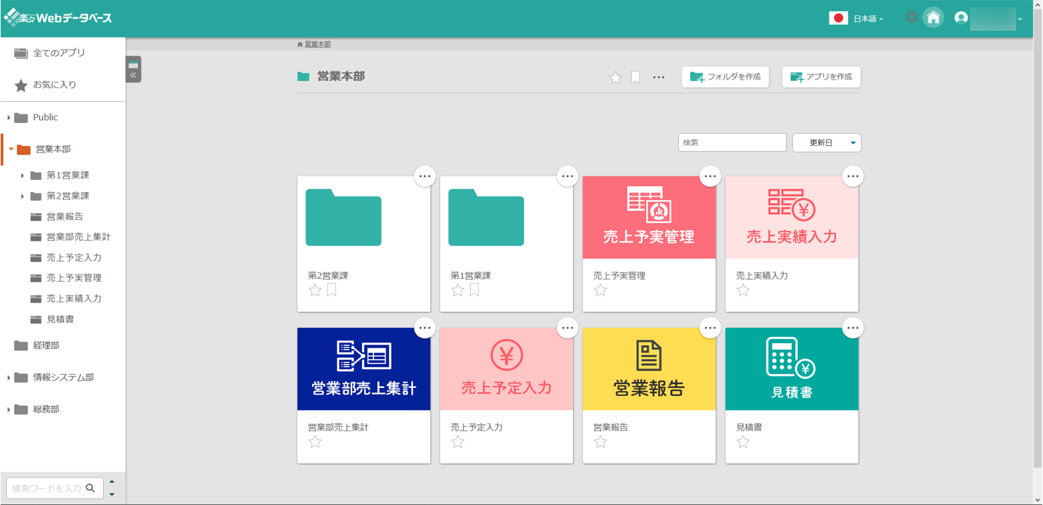The width and height of the screenshot is (1043, 505).
Task: Open the 見積書 app tile
Action: pyautogui.click(x=791, y=368)
